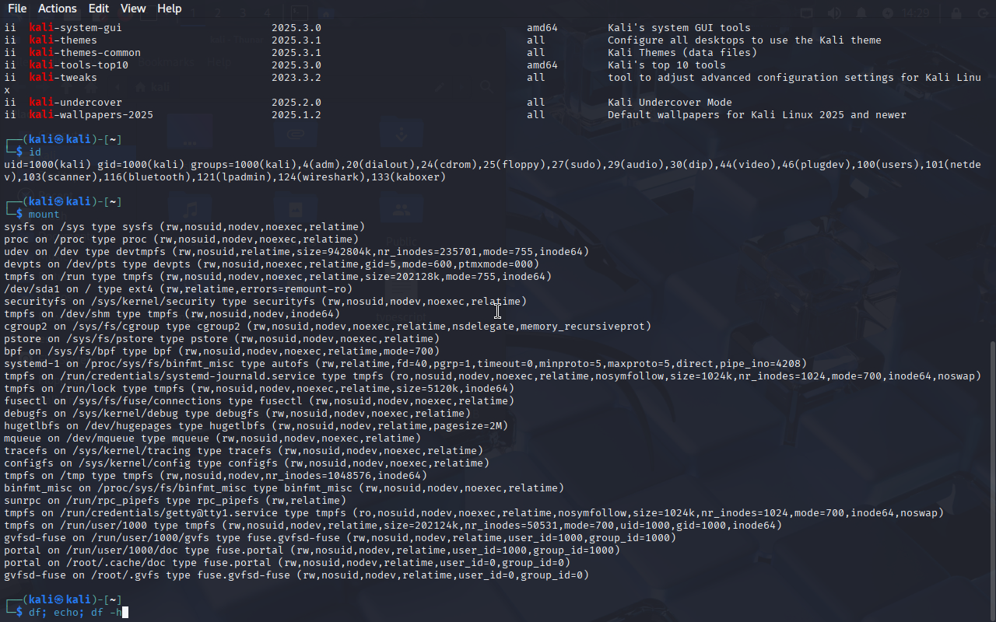Click 'Kali Themes (data files)' description
This screenshot has width=996, height=622.
pos(682,53)
